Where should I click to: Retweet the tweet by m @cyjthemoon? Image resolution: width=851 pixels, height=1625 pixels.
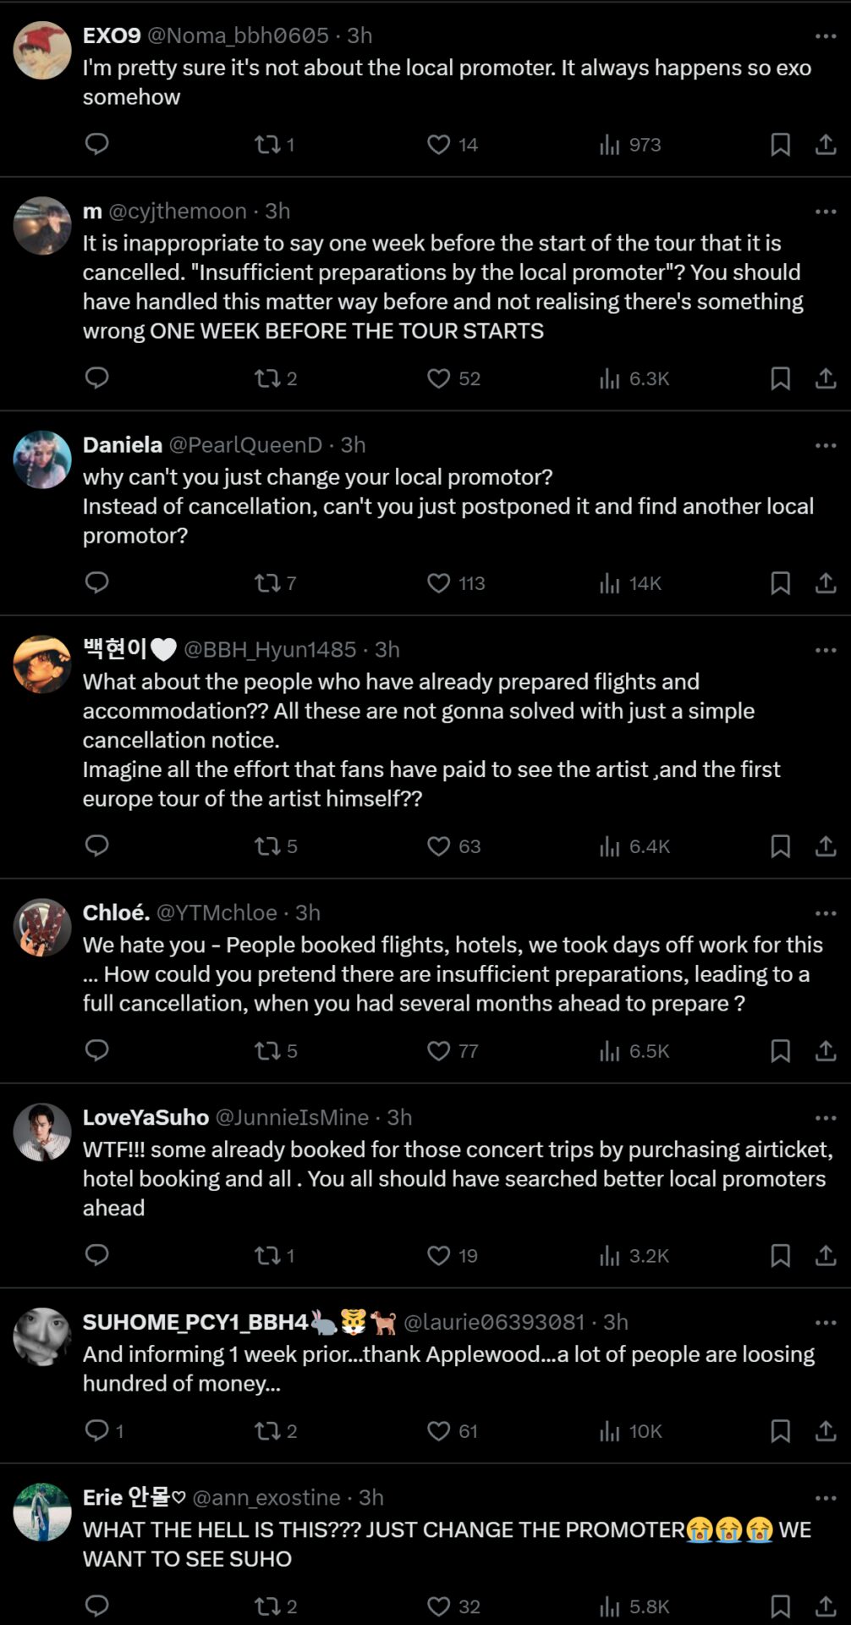pyautogui.click(x=268, y=378)
